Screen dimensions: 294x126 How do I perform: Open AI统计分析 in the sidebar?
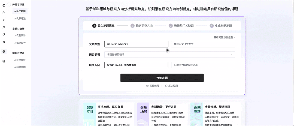20,43
